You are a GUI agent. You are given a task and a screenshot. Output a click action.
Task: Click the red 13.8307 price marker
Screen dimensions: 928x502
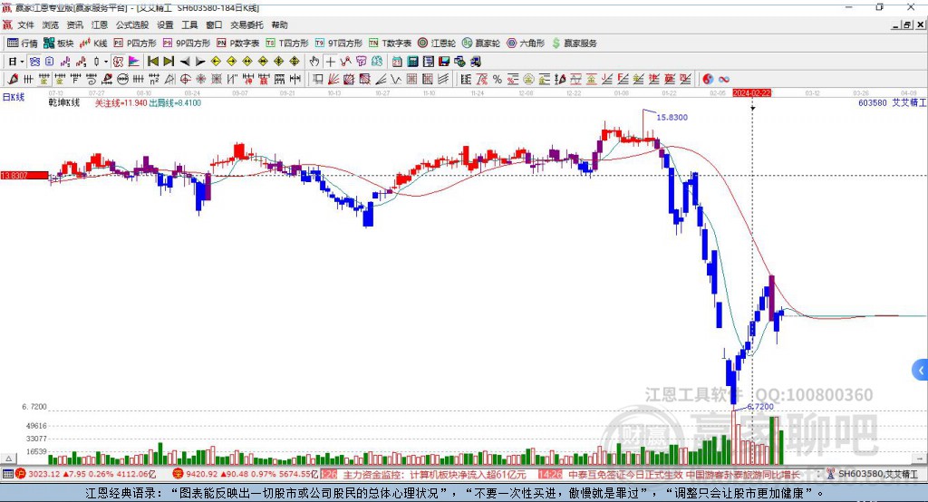point(24,175)
